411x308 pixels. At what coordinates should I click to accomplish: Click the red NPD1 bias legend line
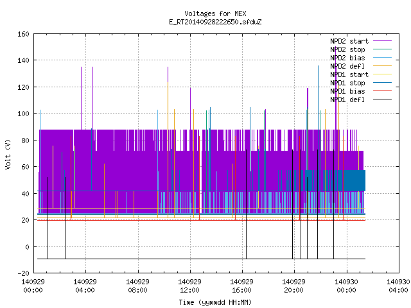pos(382,91)
